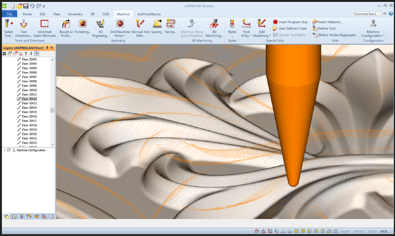
Task: Expand the Machine Configuration tree node
Action: pos(4,150)
